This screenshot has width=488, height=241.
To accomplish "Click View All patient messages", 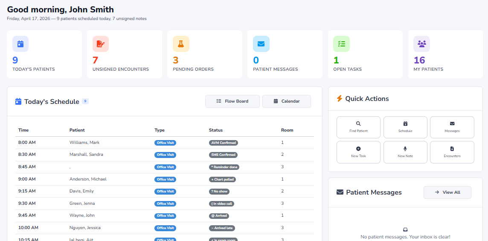I will click(x=447, y=192).
